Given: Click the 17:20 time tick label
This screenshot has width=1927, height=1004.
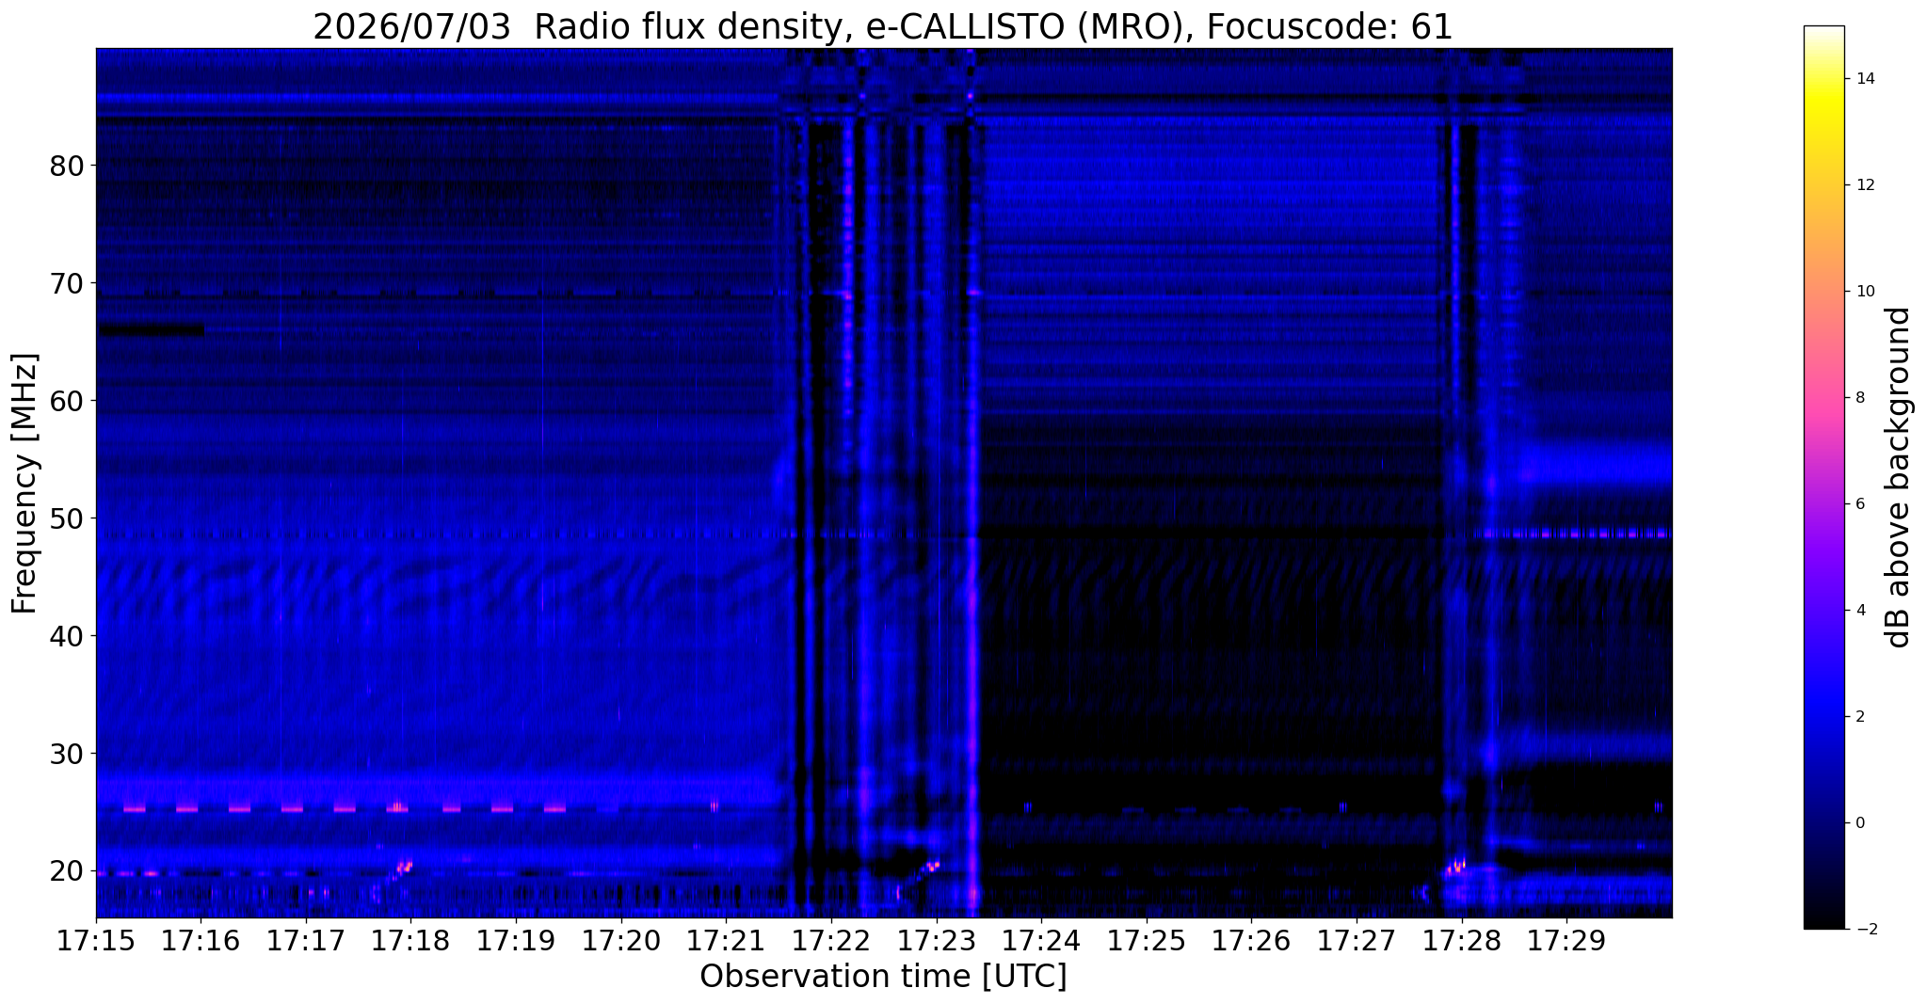Looking at the screenshot, I should [621, 940].
